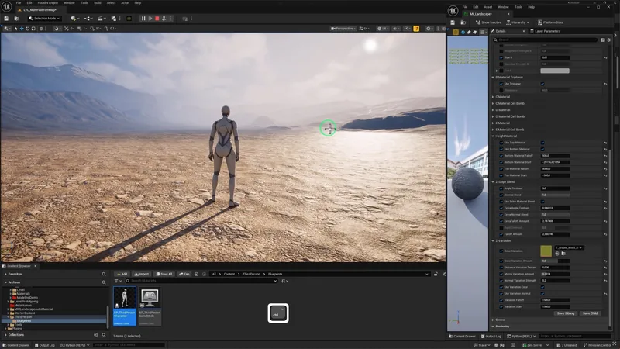Pause the play-in-editor simulation
Image resolution: width=620 pixels, height=349 pixels.
click(143, 18)
